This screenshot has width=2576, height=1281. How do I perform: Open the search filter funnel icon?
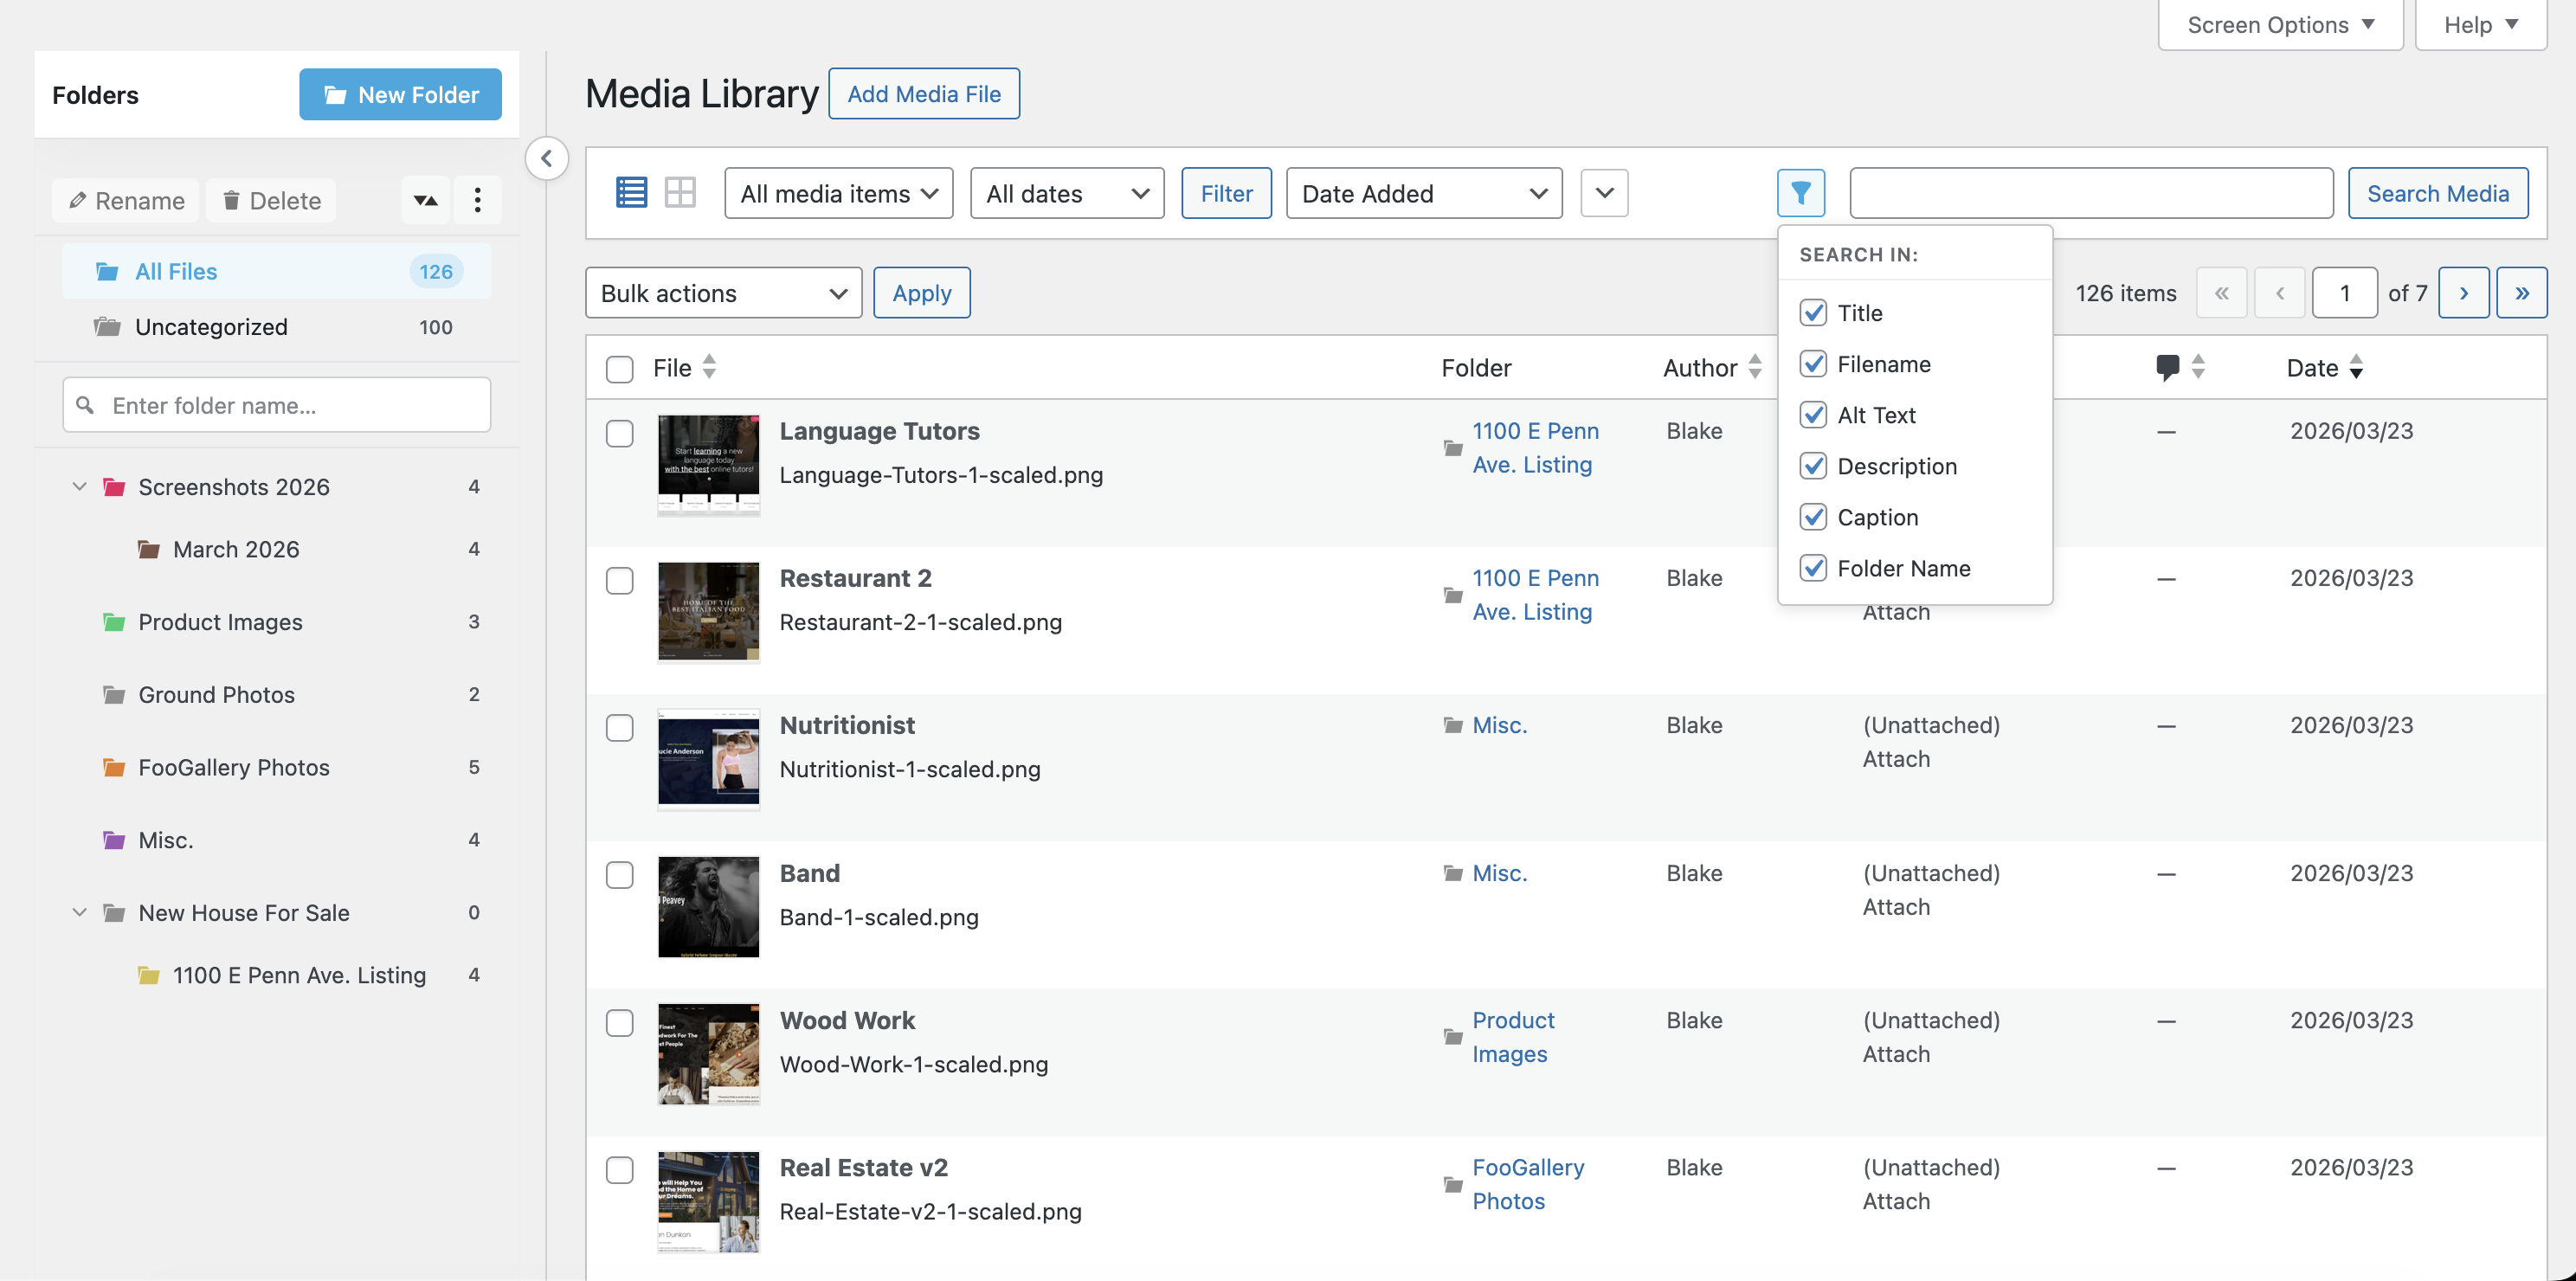click(1801, 192)
